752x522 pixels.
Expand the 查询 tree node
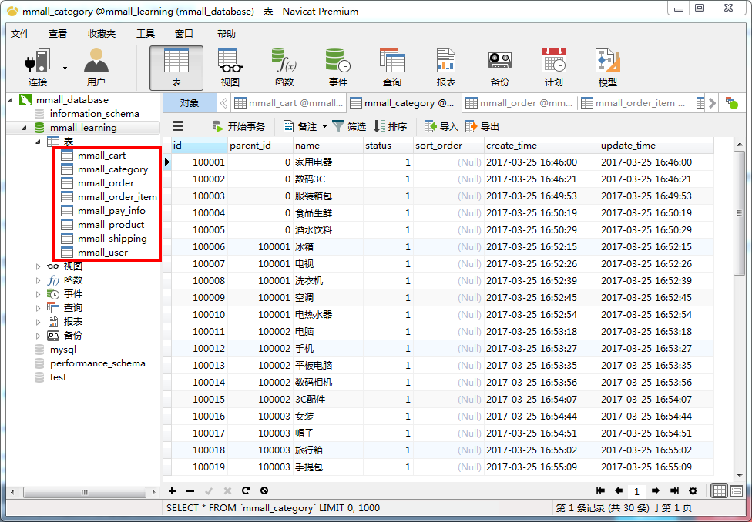pos(39,308)
